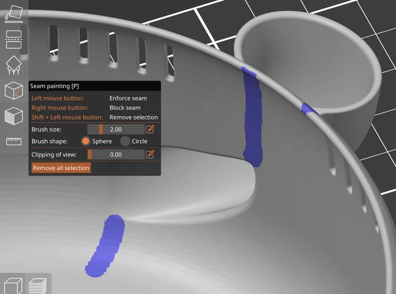Click the small blue seam on rim

(x=308, y=109)
